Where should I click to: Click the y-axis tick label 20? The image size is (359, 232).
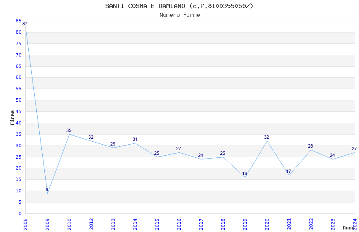(x=19, y=168)
